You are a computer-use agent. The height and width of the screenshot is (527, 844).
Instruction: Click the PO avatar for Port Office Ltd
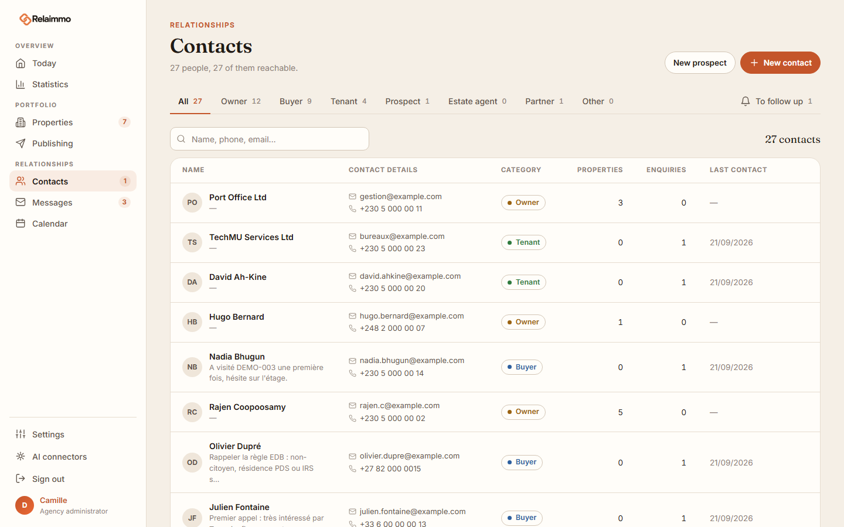pos(192,203)
